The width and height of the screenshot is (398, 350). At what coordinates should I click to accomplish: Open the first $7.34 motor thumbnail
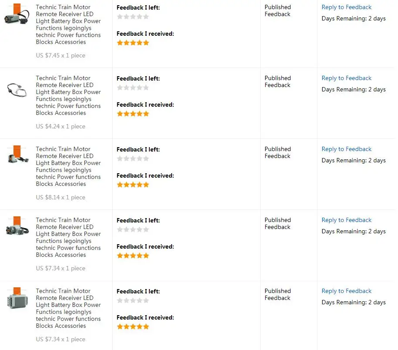(17, 225)
